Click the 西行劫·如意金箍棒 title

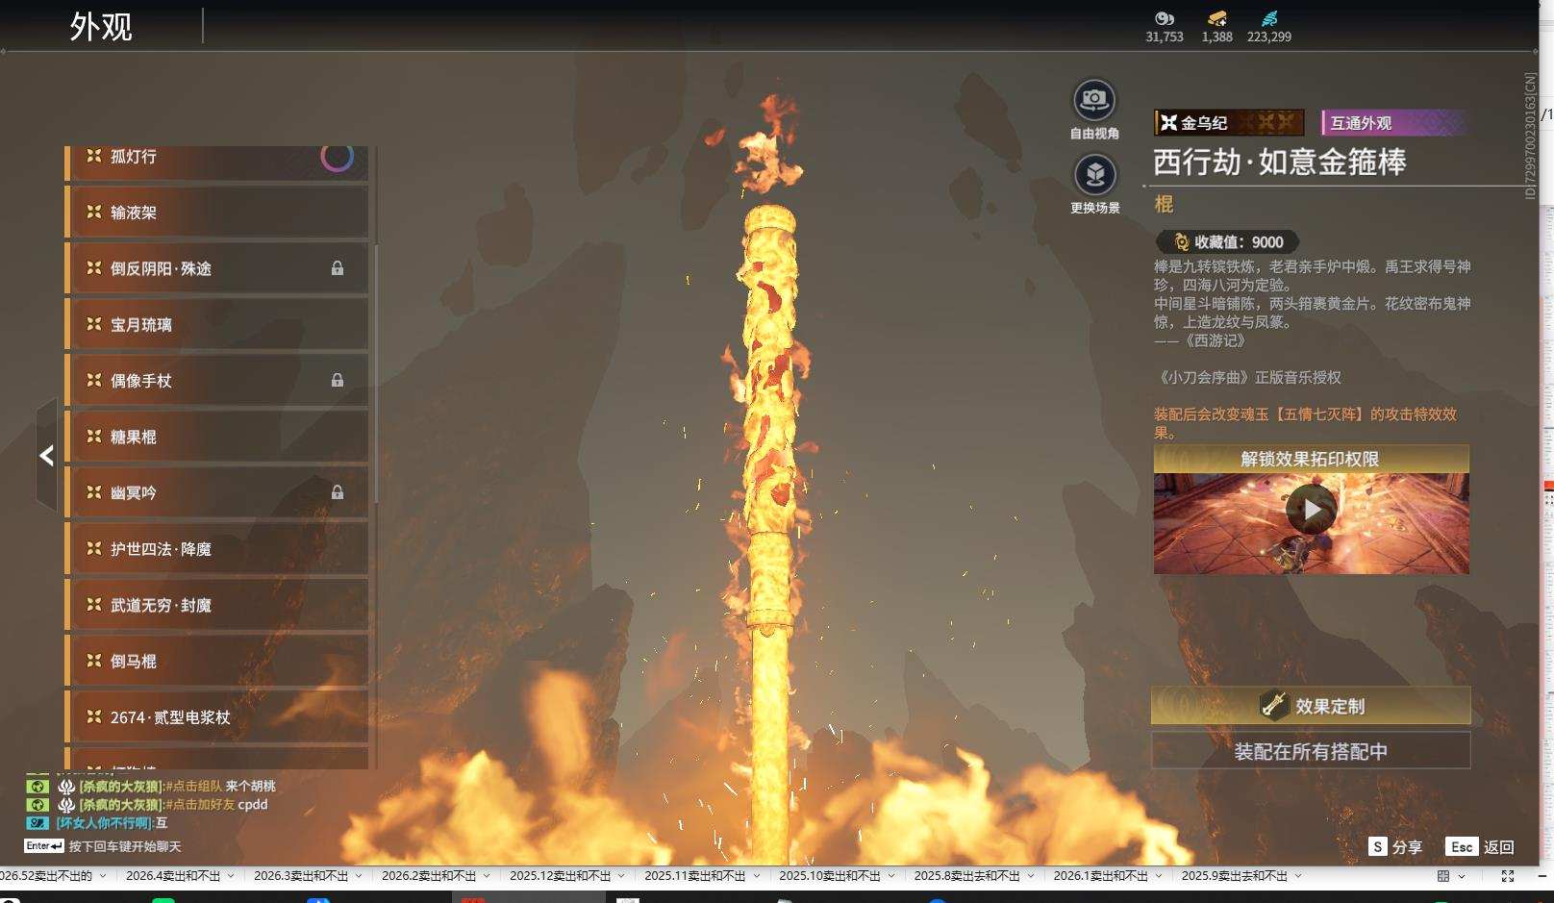(x=1279, y=162)
